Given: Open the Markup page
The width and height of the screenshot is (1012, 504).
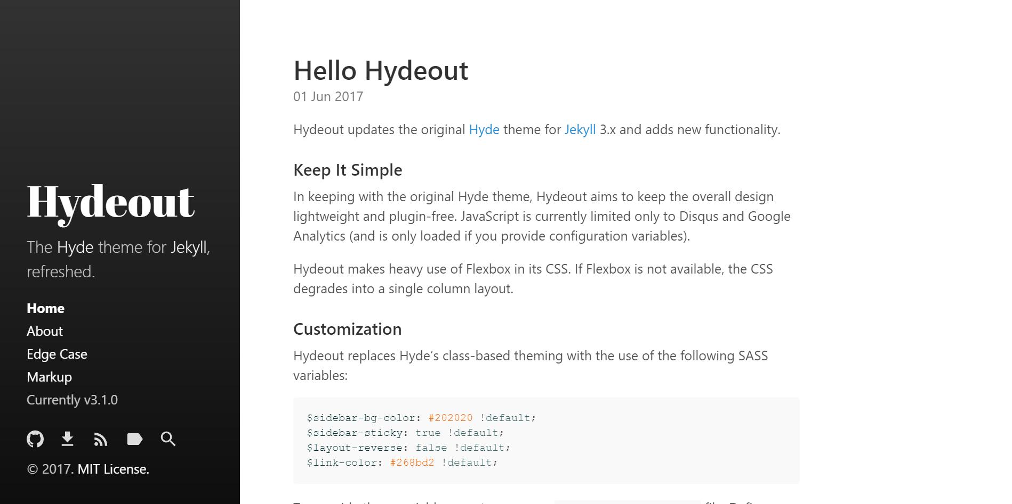Looking at the screenshot, I should (x=49, y=377).
